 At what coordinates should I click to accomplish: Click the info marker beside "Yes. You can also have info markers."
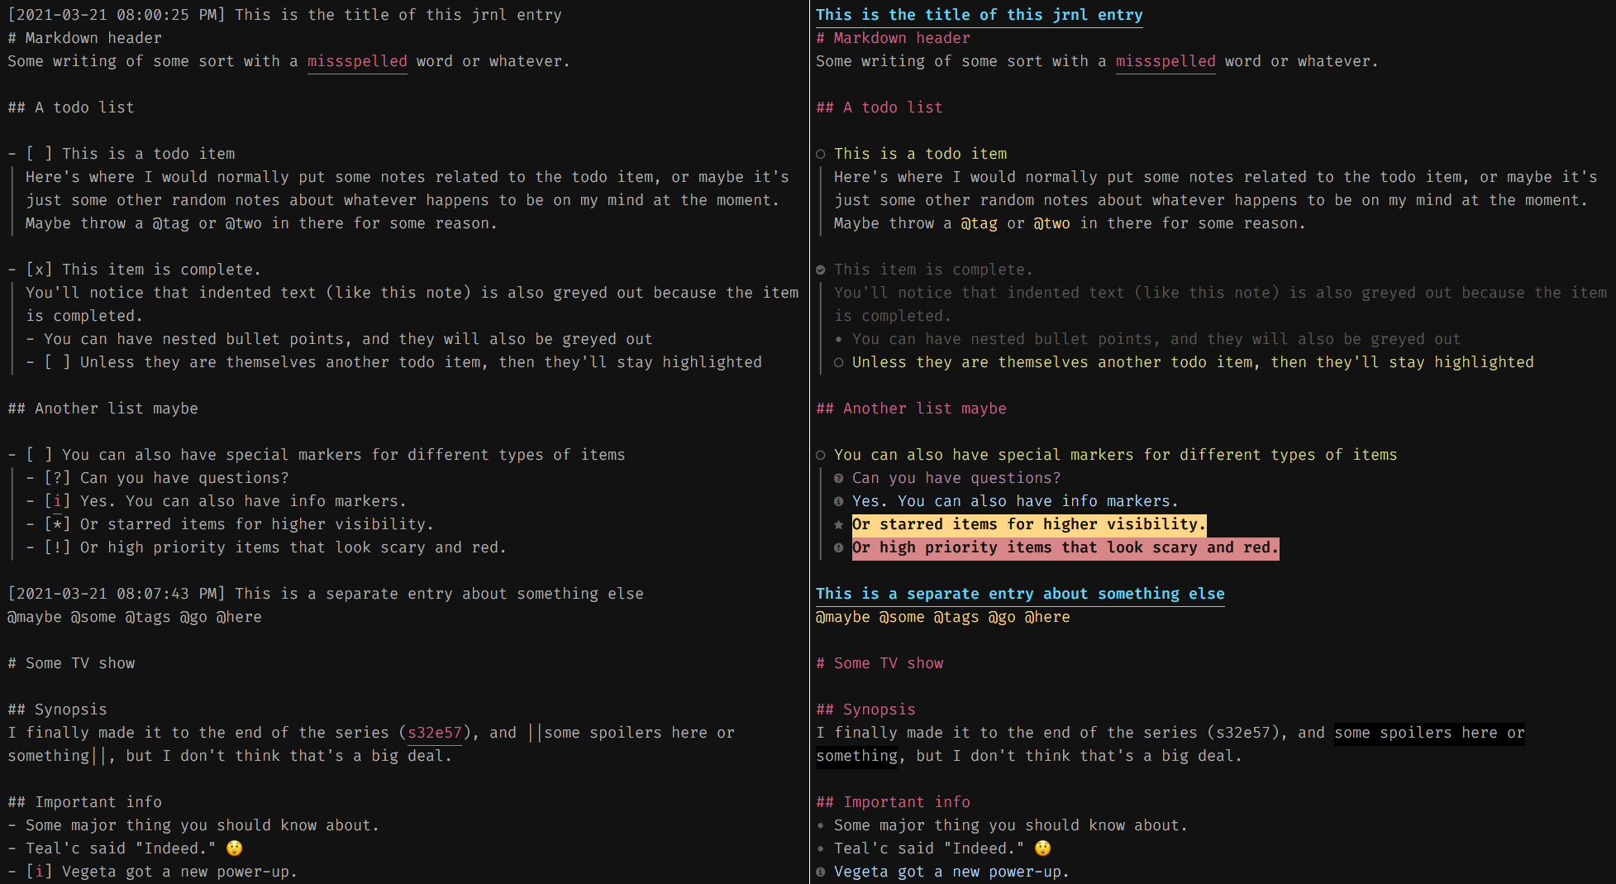pos(839,501)
